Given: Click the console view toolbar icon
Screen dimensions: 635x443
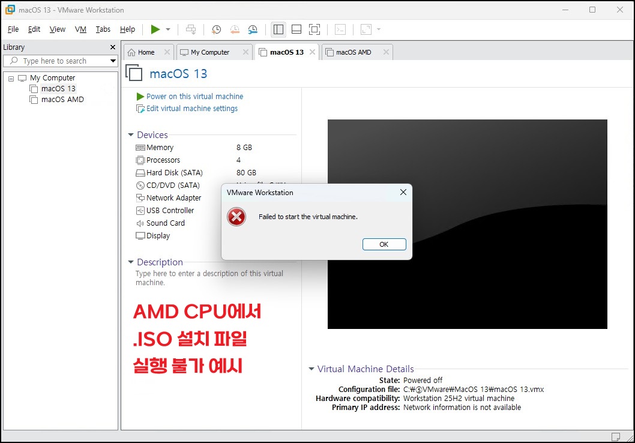Looking at the screenshot, I should [340, 29].
